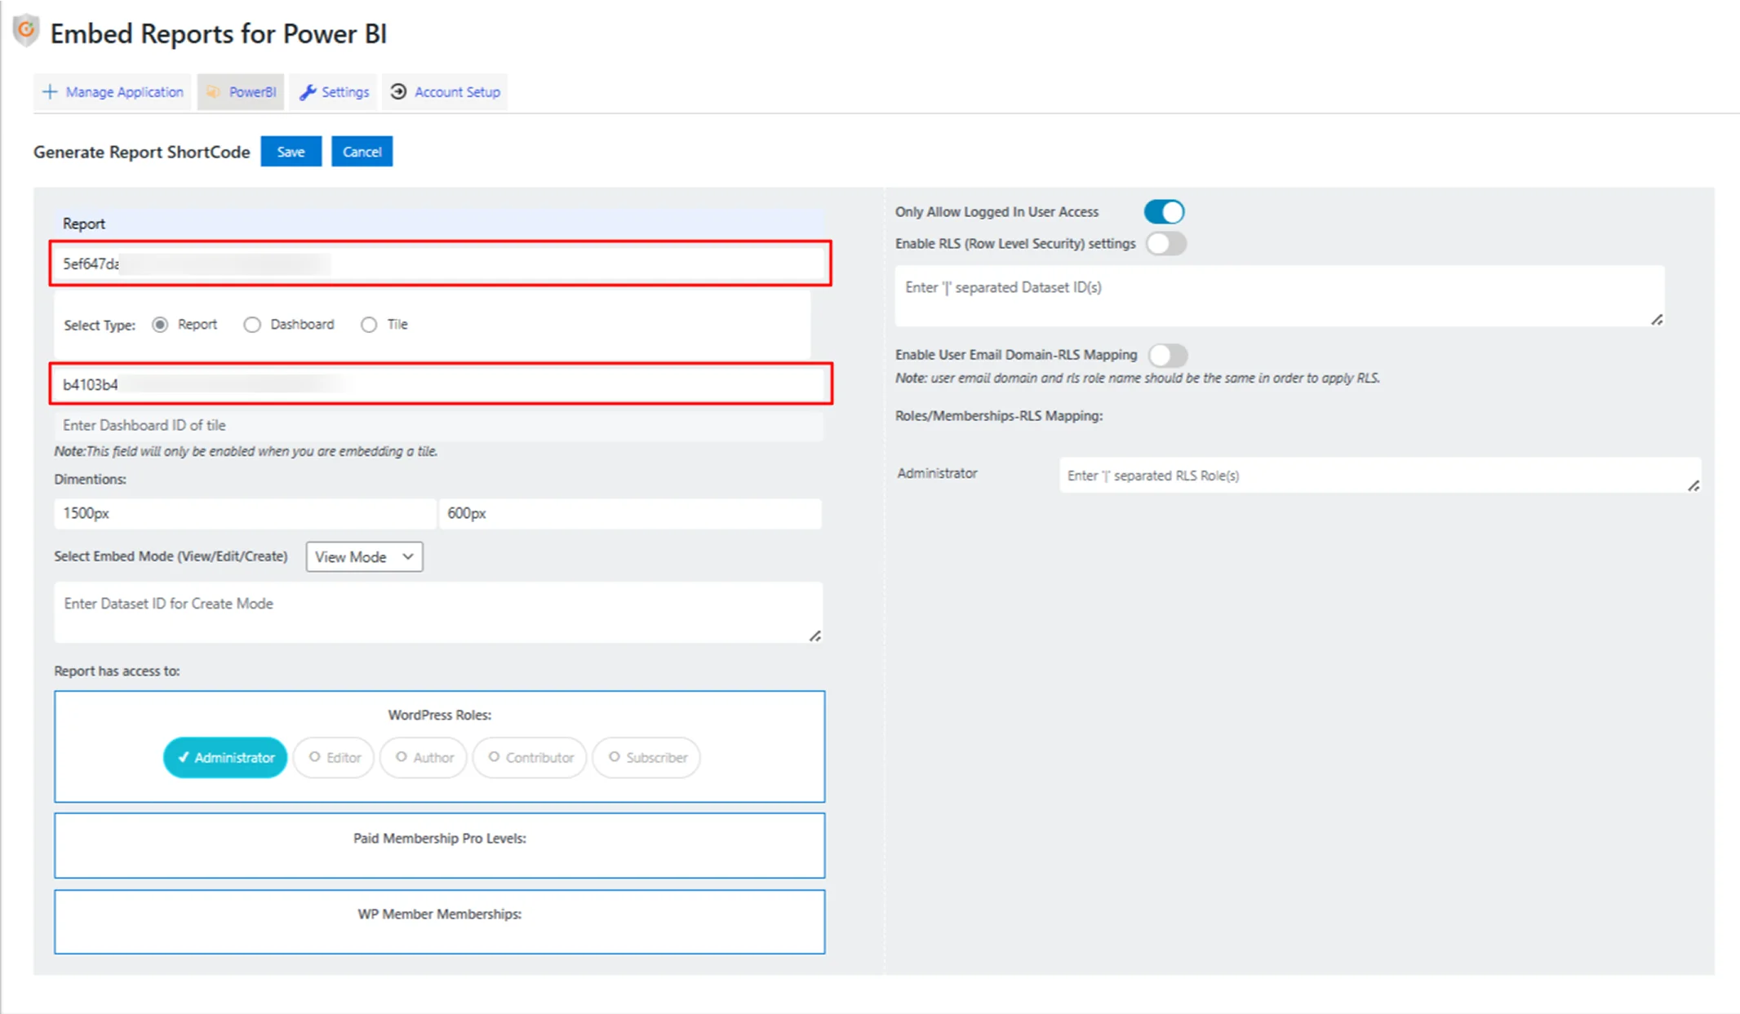Click the Dataset ID(s) textarea resize handle

click(x=1657, y=320)
